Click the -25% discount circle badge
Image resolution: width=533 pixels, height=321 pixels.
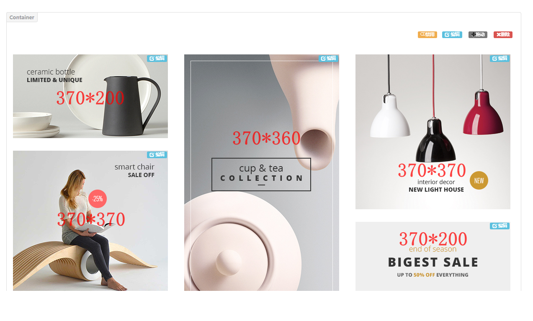(98, 199)
